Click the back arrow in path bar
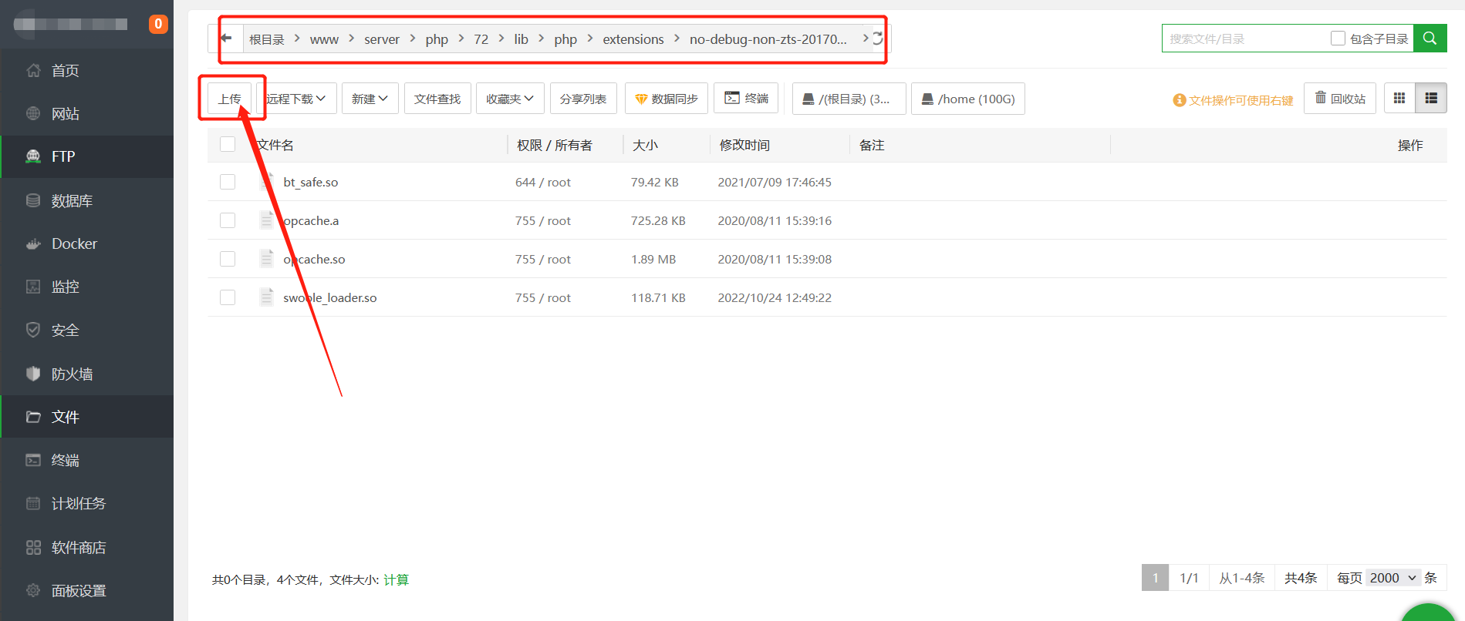 tap(226, 39)
